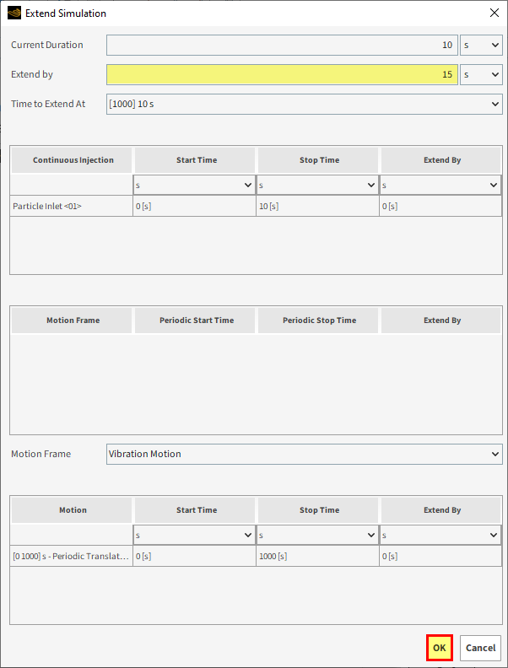The image size is (508, 668).
Task: Click the Time to Extend At label
Action: [48, 104]
